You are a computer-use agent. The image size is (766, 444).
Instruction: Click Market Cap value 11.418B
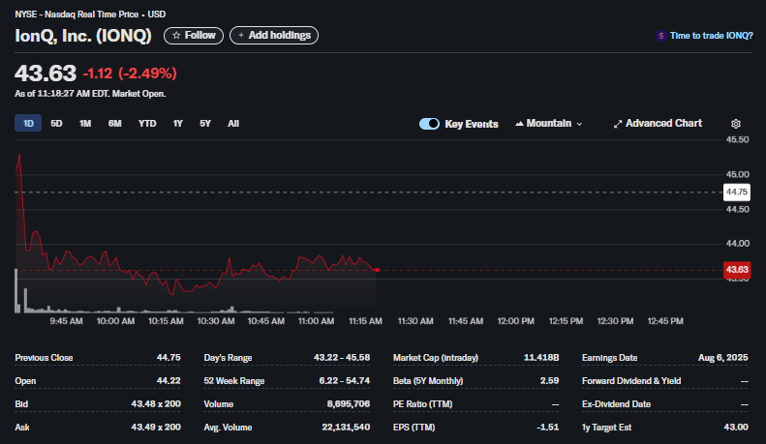coord(541,358)
